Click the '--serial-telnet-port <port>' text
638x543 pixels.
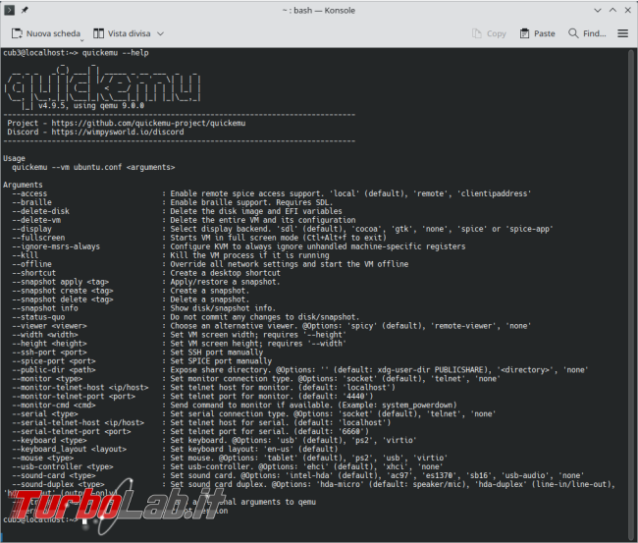[x=72, y=432]
